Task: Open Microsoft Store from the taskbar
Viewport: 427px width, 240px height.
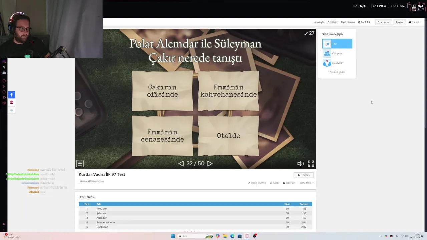Action: click(x=240, y=236)
